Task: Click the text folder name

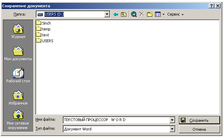Action: [x=45, y=35]
